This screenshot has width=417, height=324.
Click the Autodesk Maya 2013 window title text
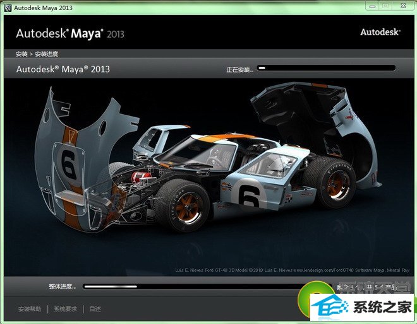pos(43,8)
